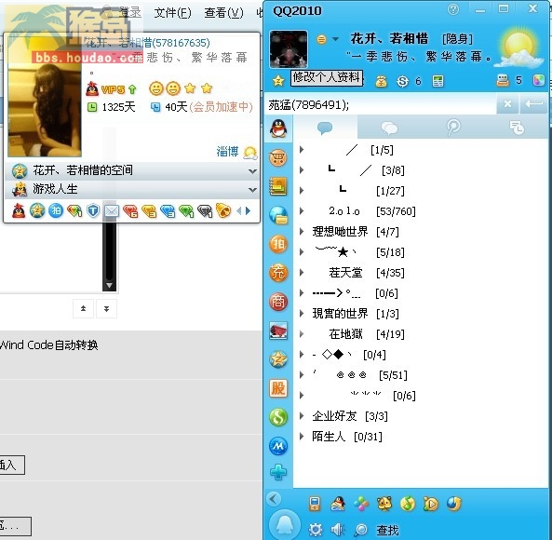Click the 股 stock sidebar icon
The height and width of the screenshot is (540, 552).
[x=278, y=388]
